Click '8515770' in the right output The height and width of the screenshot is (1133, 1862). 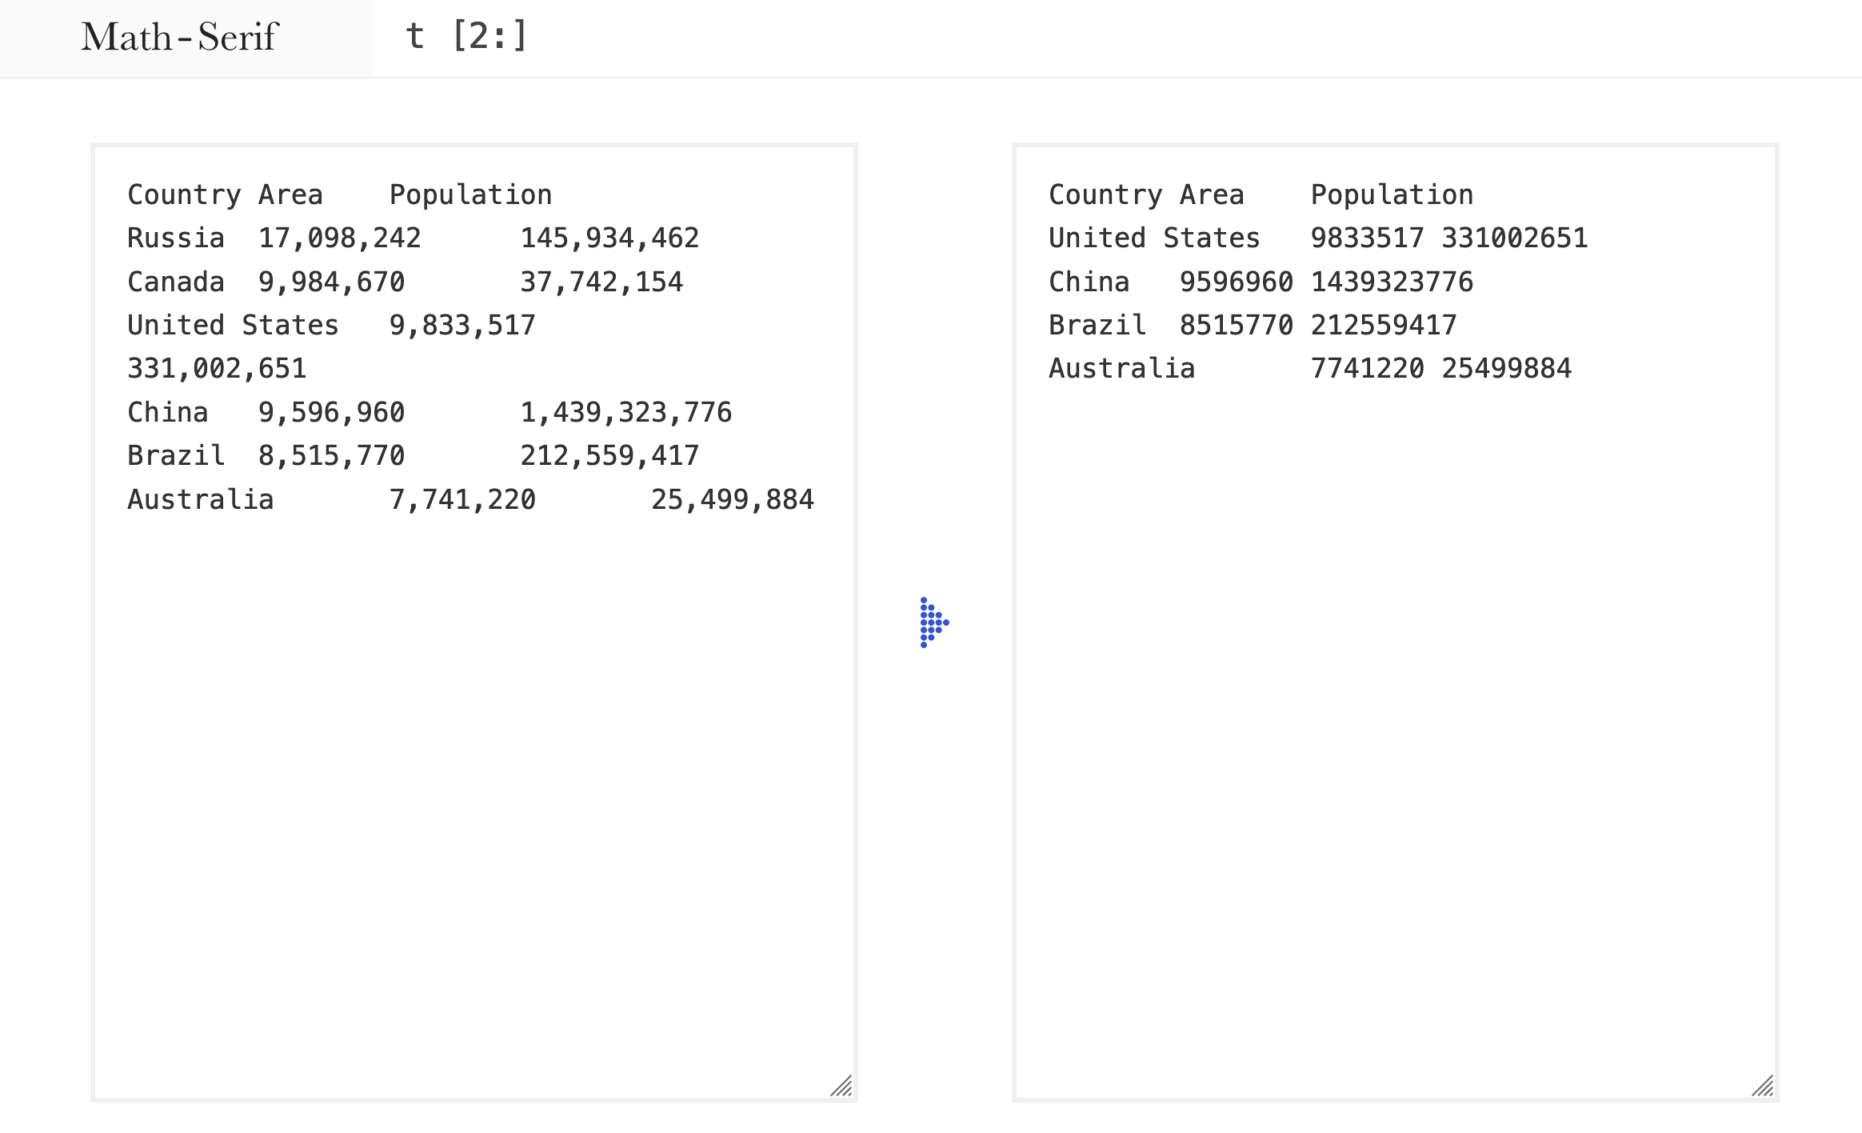[x=1236, y=325]
